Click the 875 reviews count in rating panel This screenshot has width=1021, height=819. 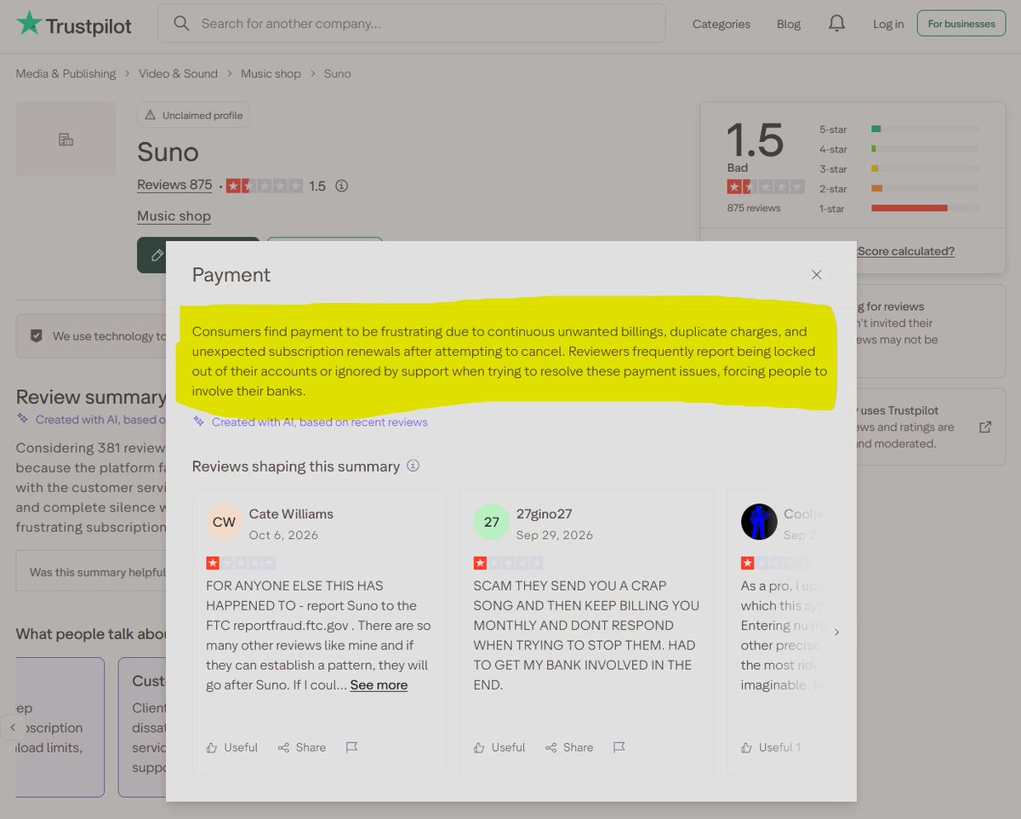click(753, 208)
